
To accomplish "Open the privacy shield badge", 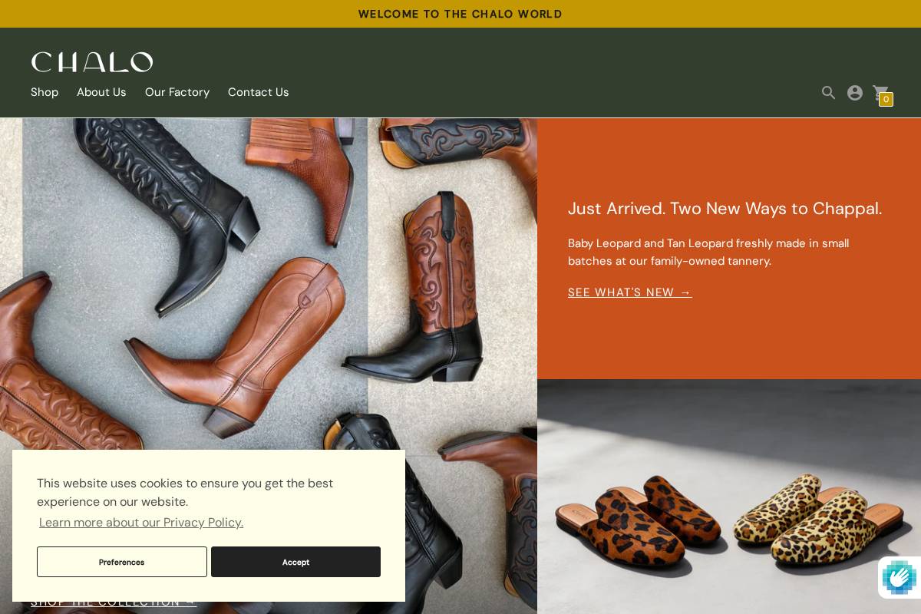I will point(899,577).
